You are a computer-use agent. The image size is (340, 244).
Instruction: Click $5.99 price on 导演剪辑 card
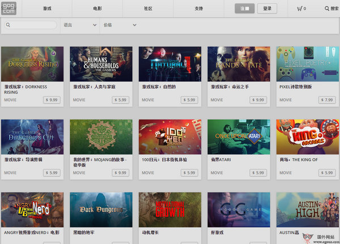tap(52, 173)
